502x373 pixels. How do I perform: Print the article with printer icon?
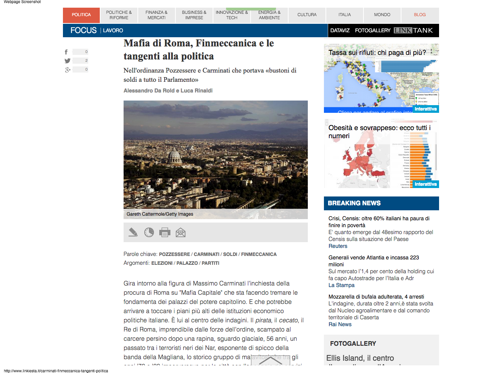(x=165, y=232)
